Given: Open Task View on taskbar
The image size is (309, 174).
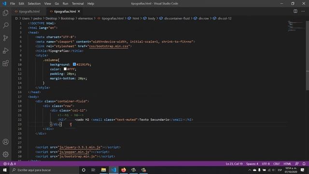Looking at the screenshot, I should (93, 170).
